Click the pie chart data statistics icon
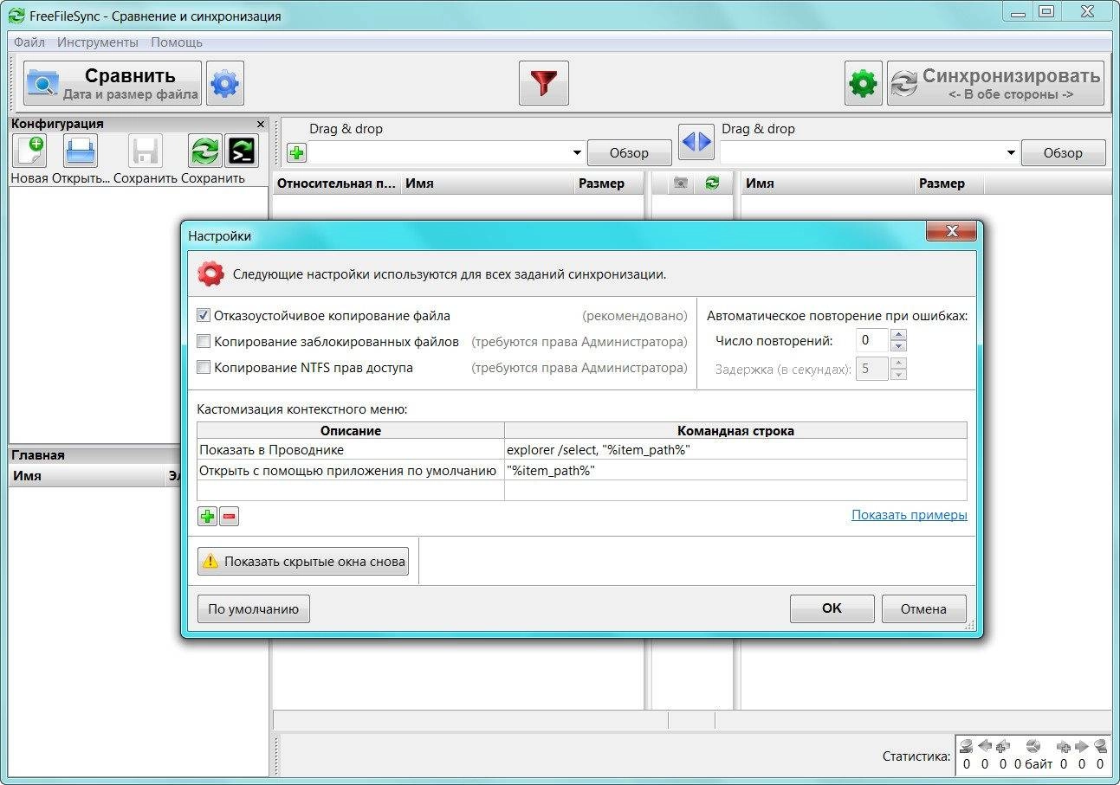 click(1033, 746)
